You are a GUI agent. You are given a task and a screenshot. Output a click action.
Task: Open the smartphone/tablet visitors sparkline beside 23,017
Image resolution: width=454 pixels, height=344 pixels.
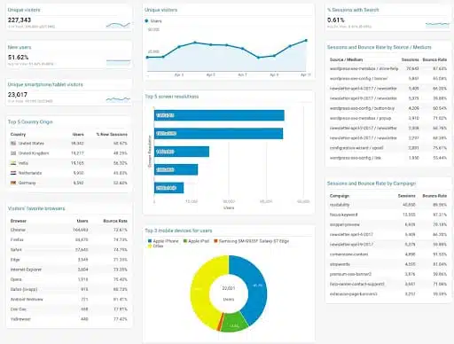(118, 99)
